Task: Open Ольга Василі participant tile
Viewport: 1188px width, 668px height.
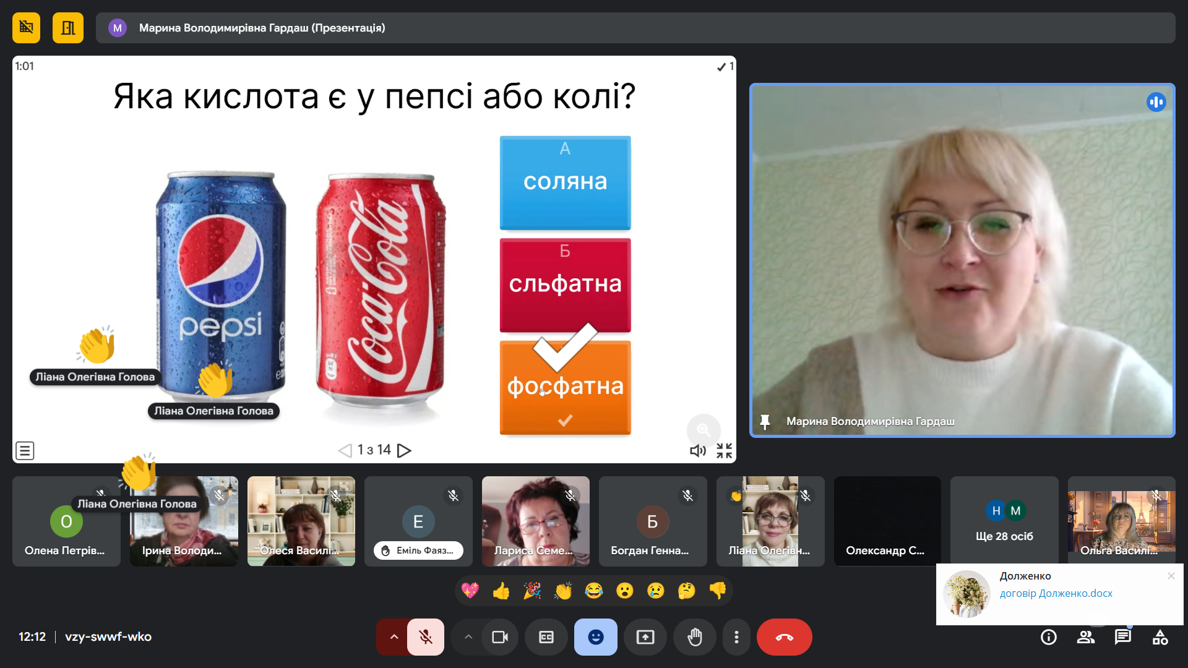Action: pos(1121,521)
